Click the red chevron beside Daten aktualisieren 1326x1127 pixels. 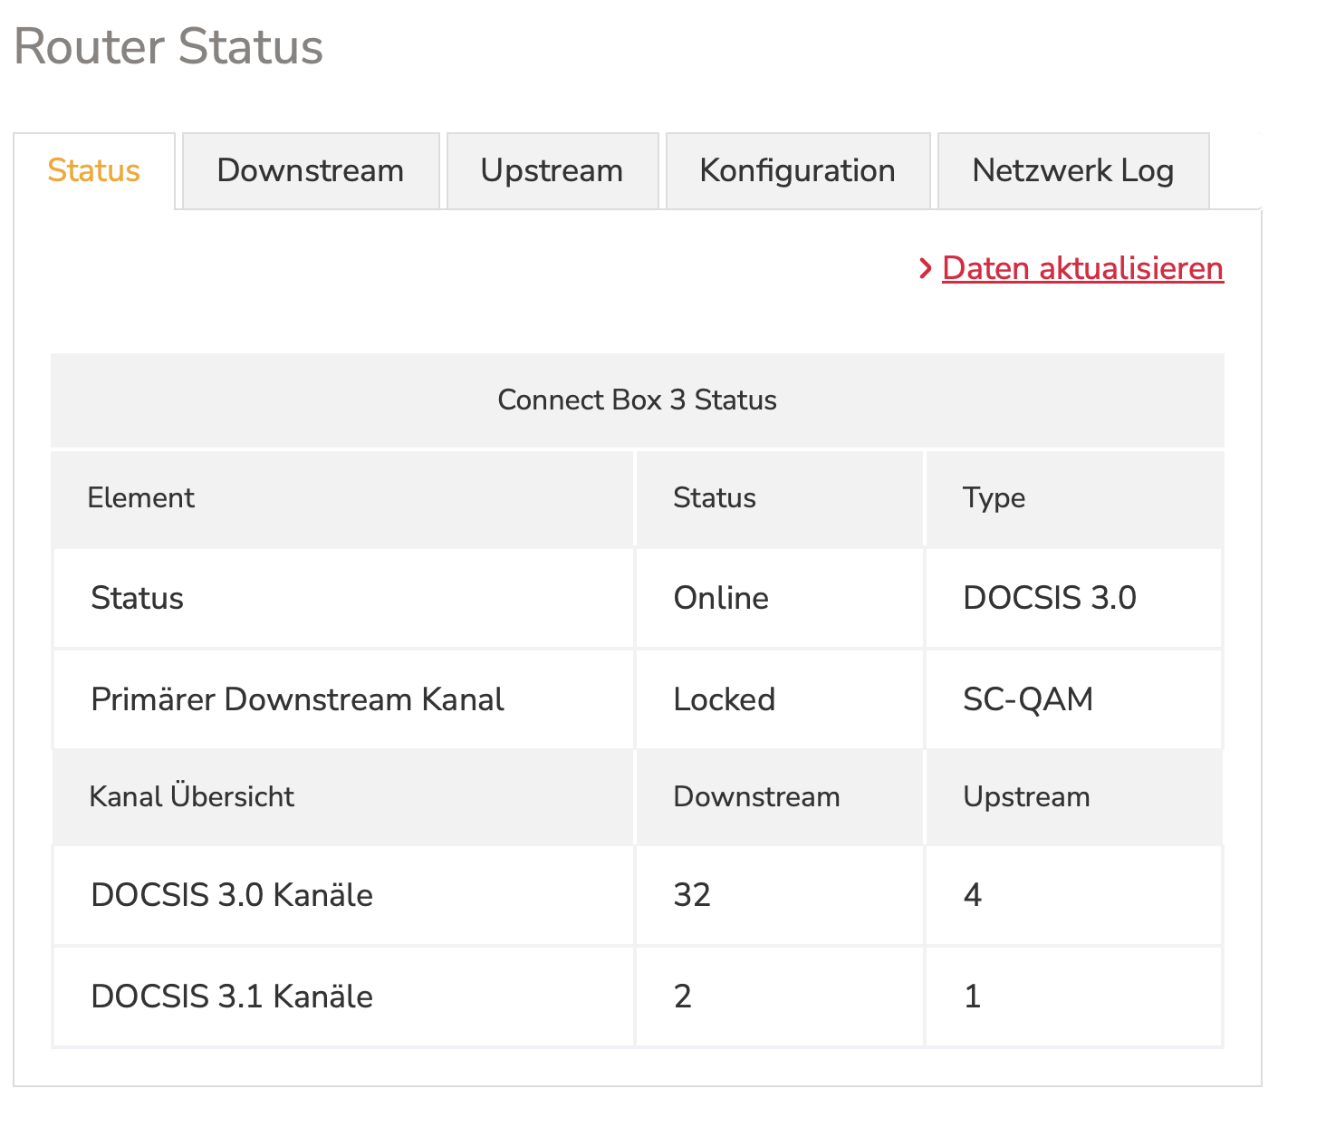click(925, 269)
